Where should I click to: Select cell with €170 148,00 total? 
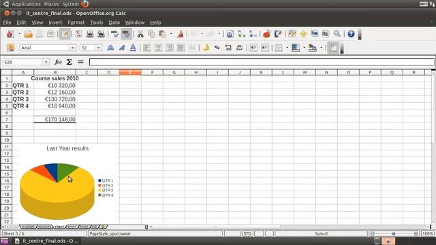(54, 120)
